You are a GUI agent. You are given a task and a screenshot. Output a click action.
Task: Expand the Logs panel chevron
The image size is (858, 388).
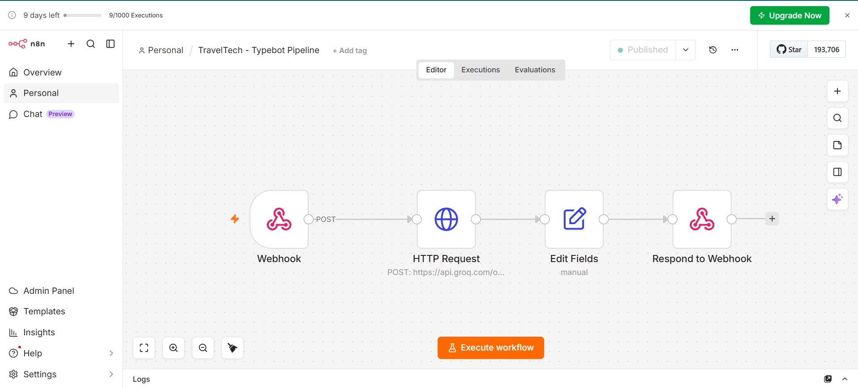pyautogui.click(x=845, y=379)
